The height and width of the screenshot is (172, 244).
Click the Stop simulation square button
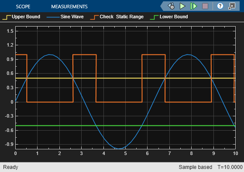(x=205, y=6)
